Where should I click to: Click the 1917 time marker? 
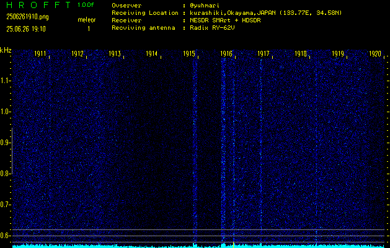tap(264, 53)
